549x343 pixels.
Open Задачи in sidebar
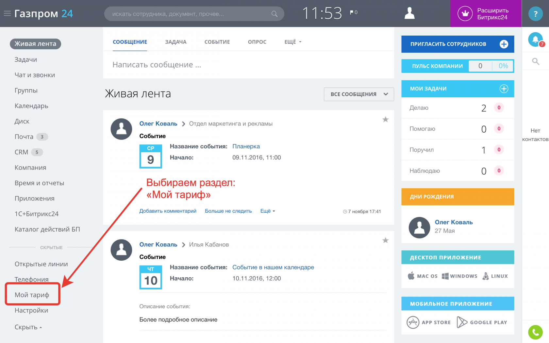click(26, 59)
